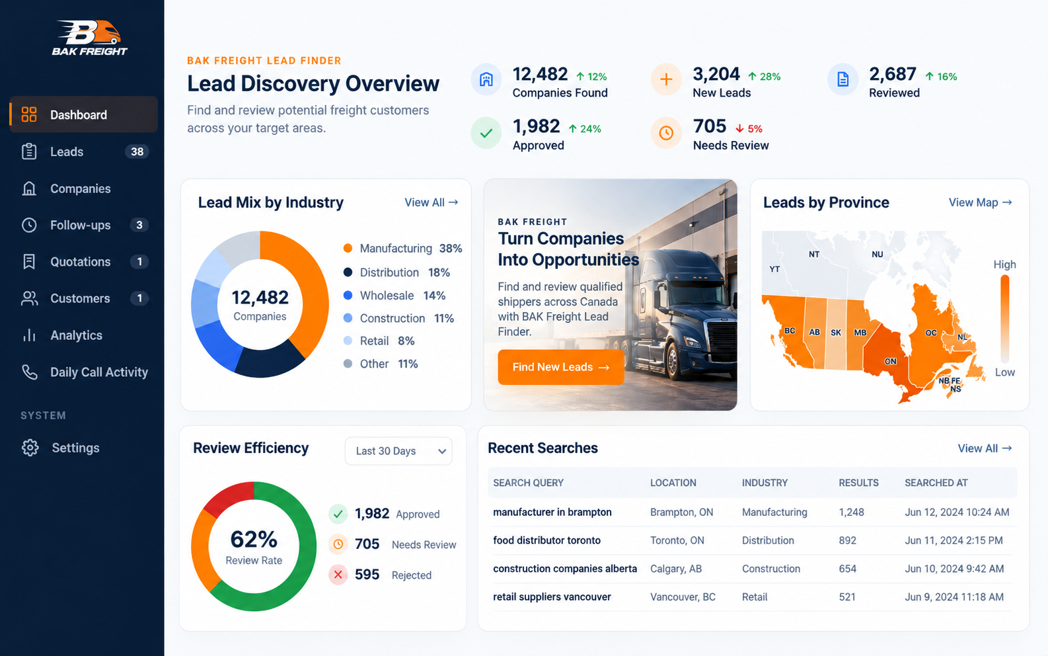
Task: Open Analytics from the sidebar
Action: coord(84,335)
